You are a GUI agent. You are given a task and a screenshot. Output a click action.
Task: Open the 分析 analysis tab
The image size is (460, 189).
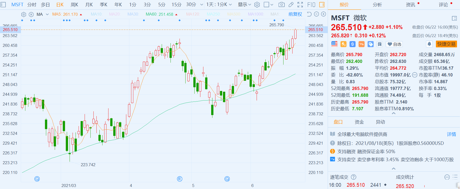(377, 5)
